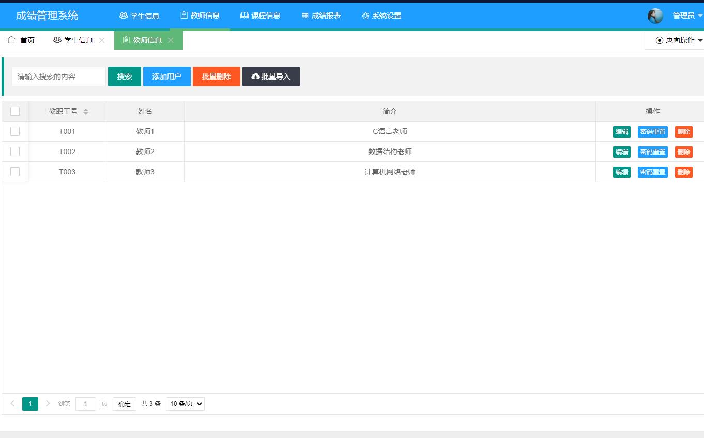Click the home icon beside 首页

tap(10, 39)
